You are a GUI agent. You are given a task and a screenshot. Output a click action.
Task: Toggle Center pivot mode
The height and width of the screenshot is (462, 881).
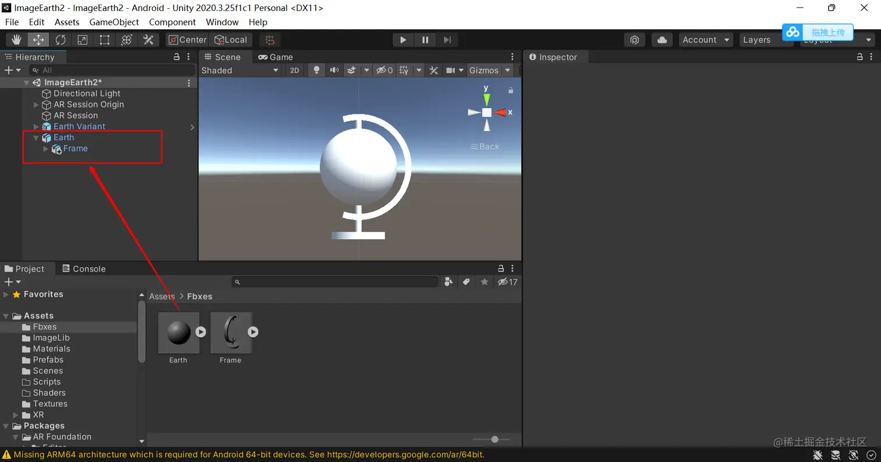[188, 40]
